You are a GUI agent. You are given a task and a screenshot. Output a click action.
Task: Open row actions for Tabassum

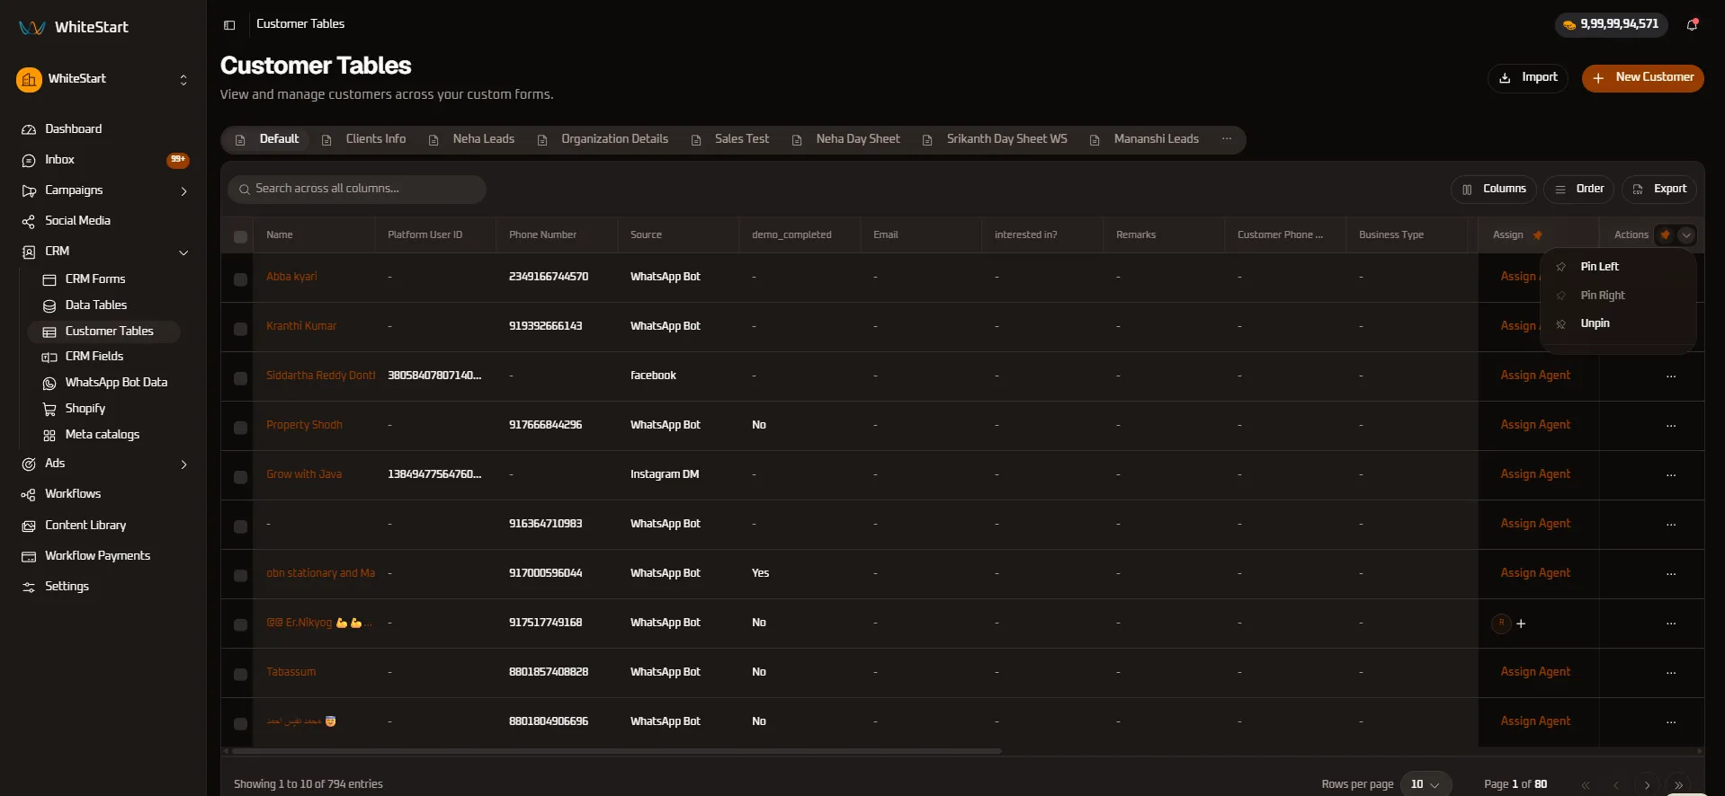pos(1671,673)
